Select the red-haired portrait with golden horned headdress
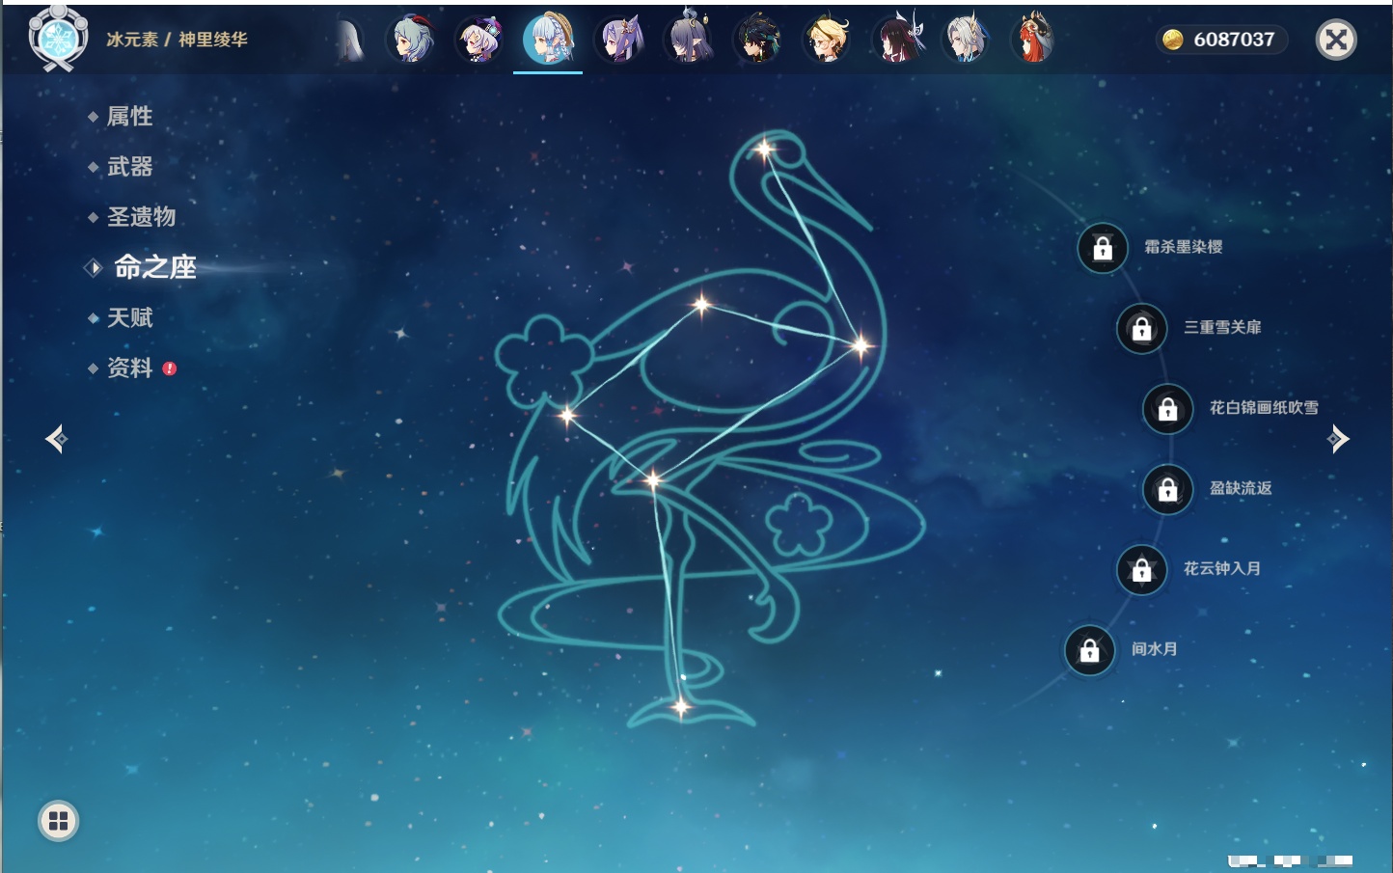The height and width of the screenshot is (873, 1393). click(x=1033, y=39)
